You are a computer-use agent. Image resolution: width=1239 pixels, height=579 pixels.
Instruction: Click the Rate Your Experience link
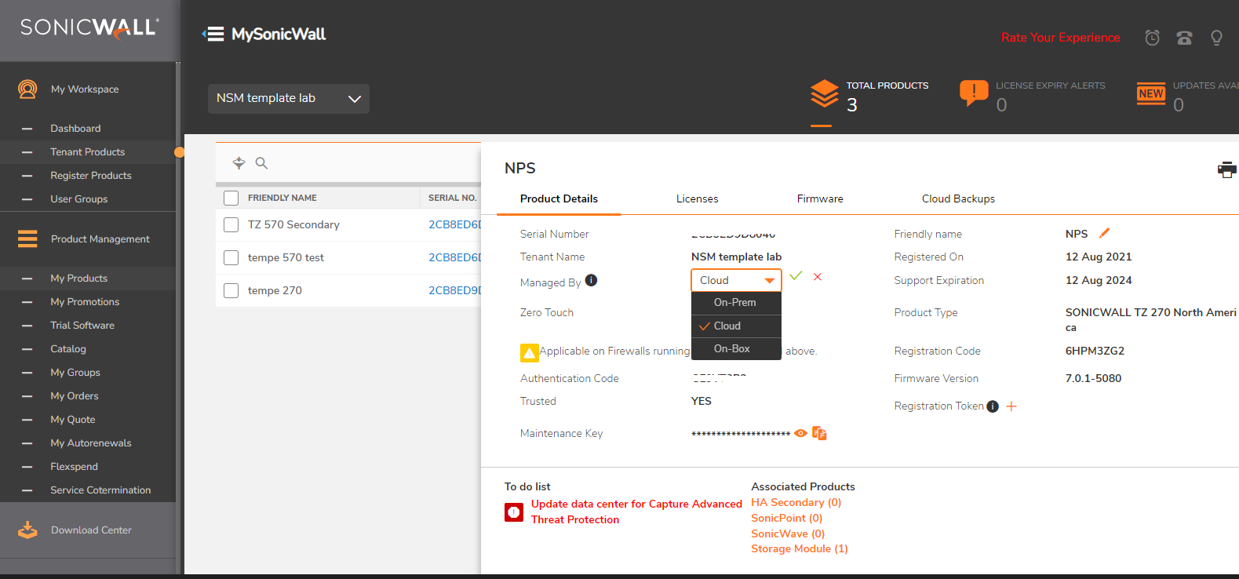click(x=1060, y=38)
